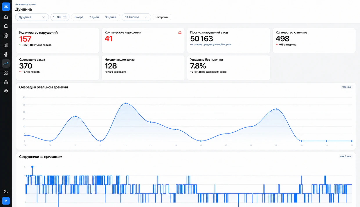Click the 157 violations count
The image size is (360, 207).
[25, 39]
